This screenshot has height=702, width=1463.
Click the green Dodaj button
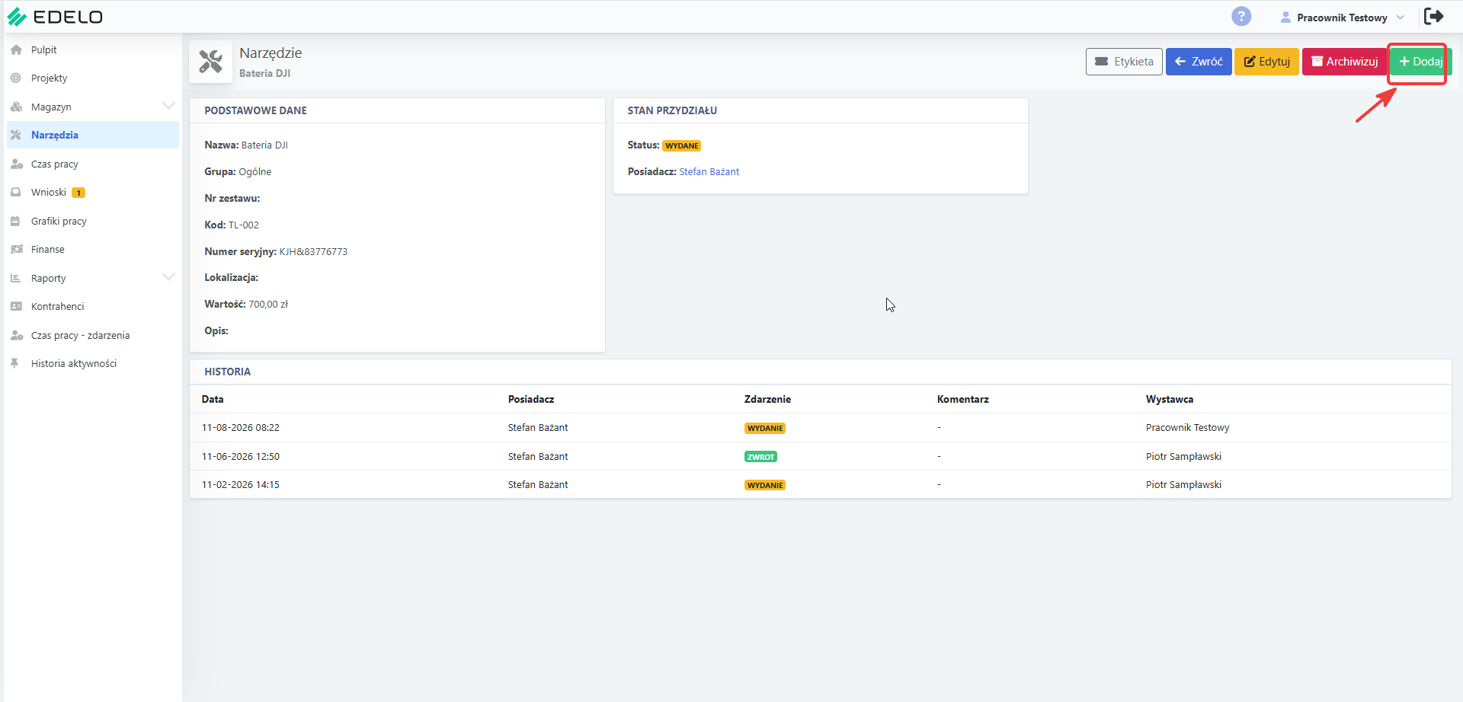tap(1420, 62)
